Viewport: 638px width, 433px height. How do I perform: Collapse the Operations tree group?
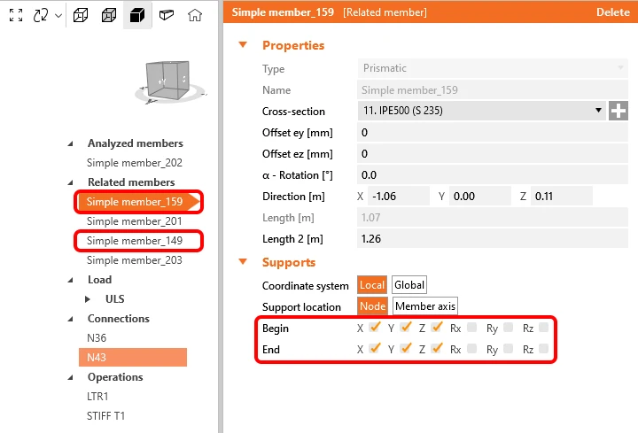70,378
